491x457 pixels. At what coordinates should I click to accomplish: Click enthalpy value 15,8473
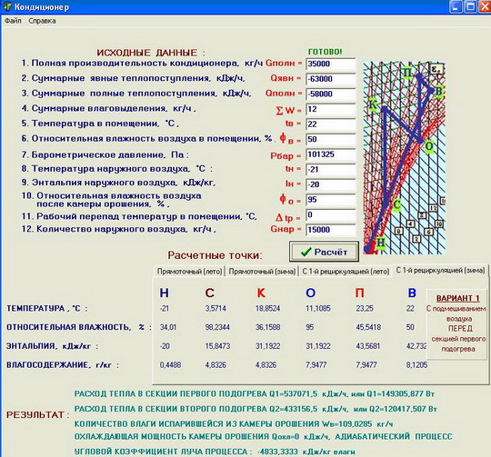click(x=217, y=346)
